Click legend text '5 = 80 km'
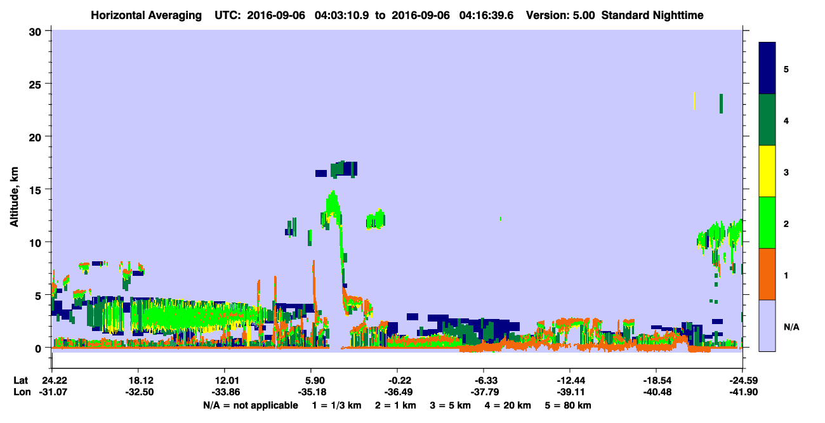 click(568, 405)
